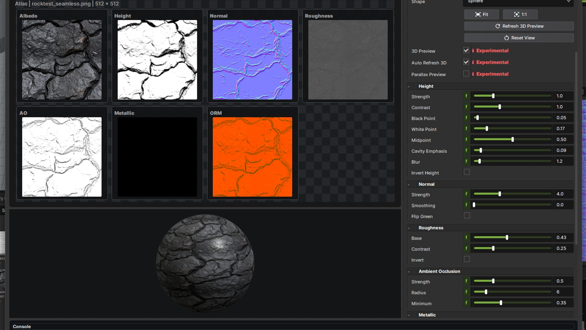Click the Roughness Contrast value 0.25
This screenshot has height=330, width=586.
click(564, 248)
